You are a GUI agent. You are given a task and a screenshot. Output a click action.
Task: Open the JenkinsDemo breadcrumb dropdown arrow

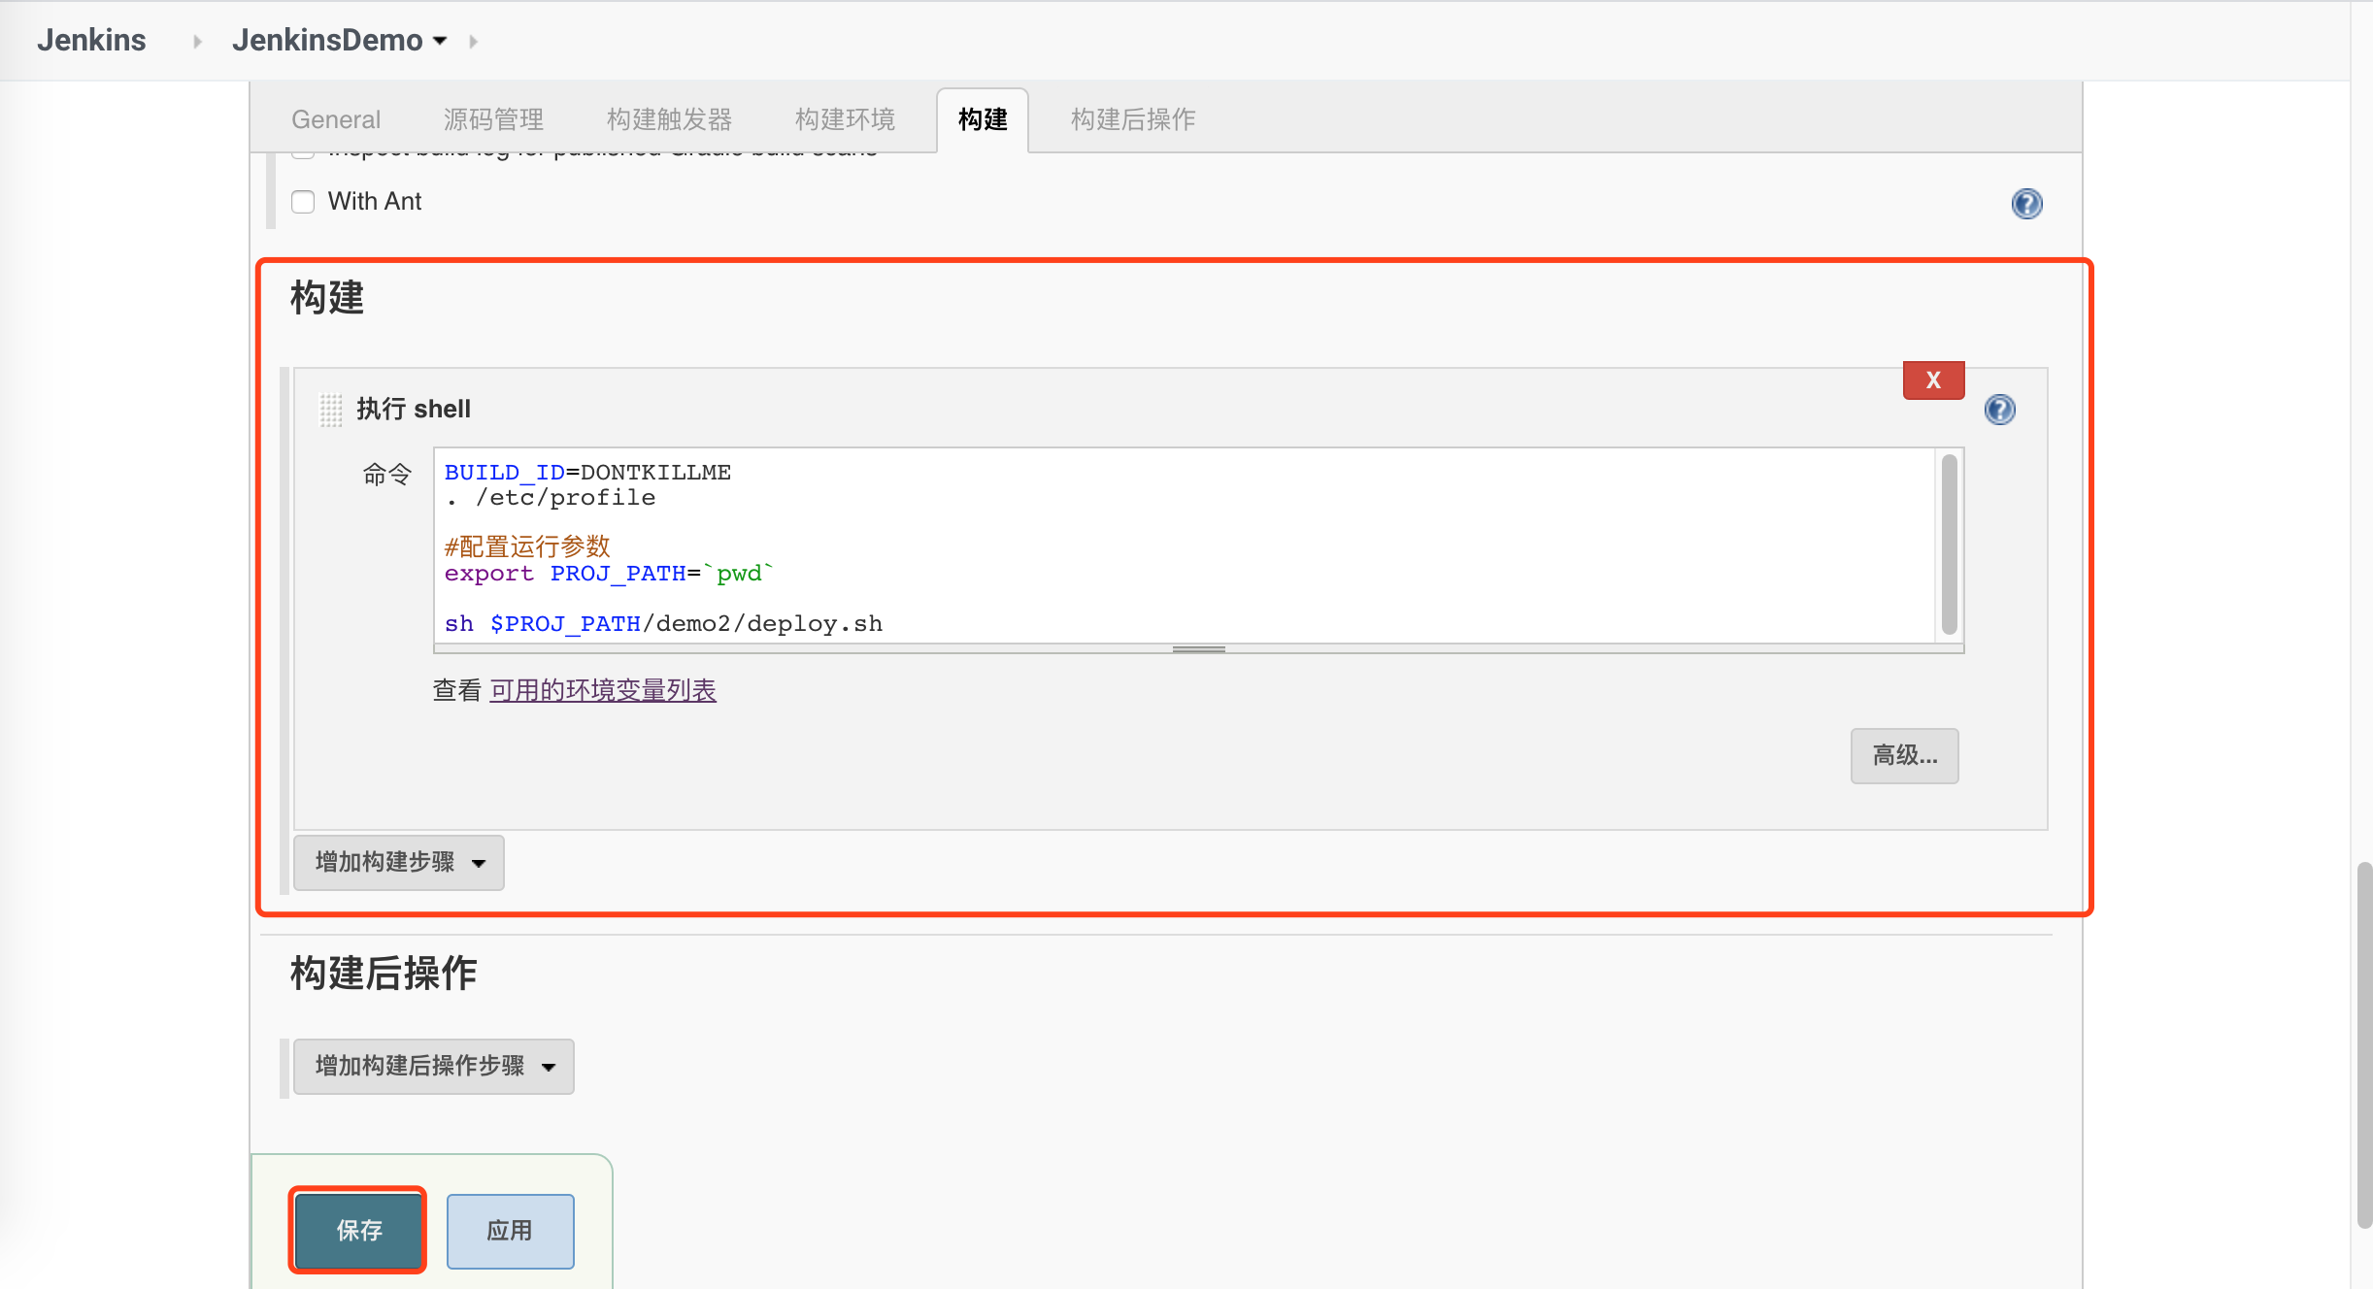[440, 41]
